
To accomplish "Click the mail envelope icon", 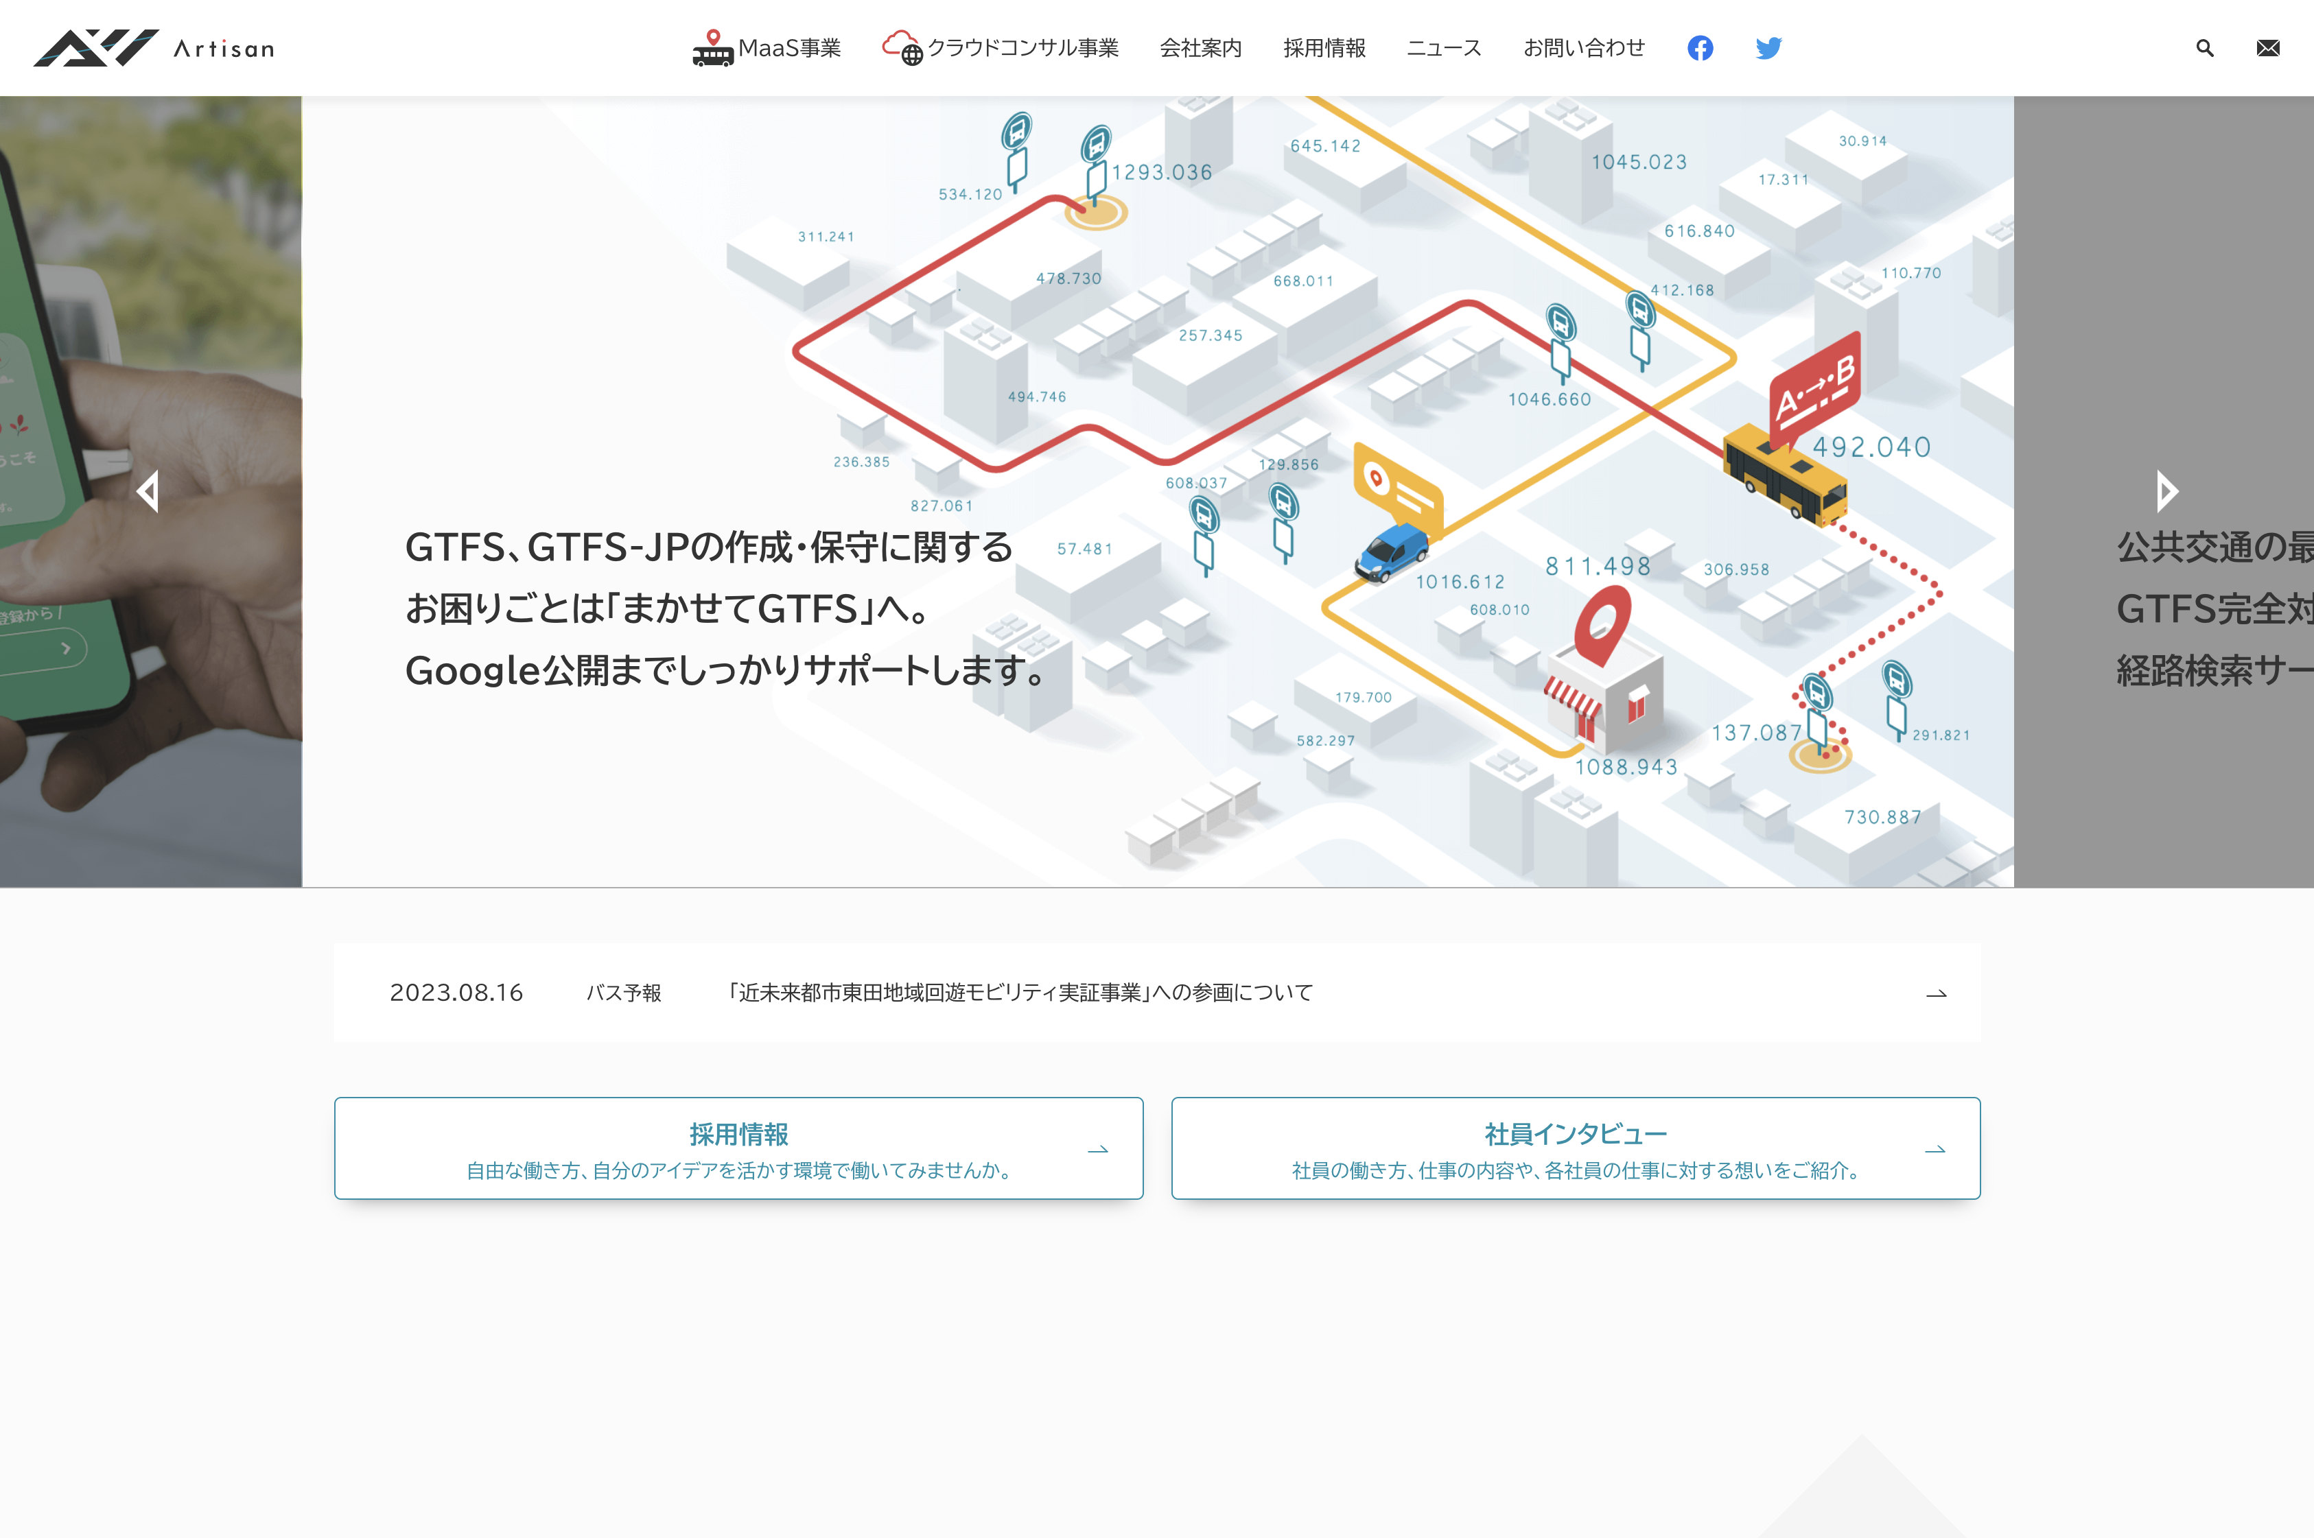I will click(2268, 48).
